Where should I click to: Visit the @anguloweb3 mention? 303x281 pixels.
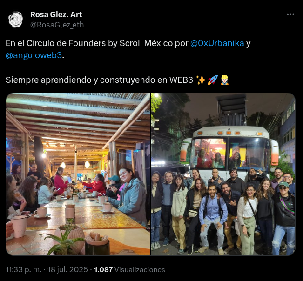(x=34, y=55)
